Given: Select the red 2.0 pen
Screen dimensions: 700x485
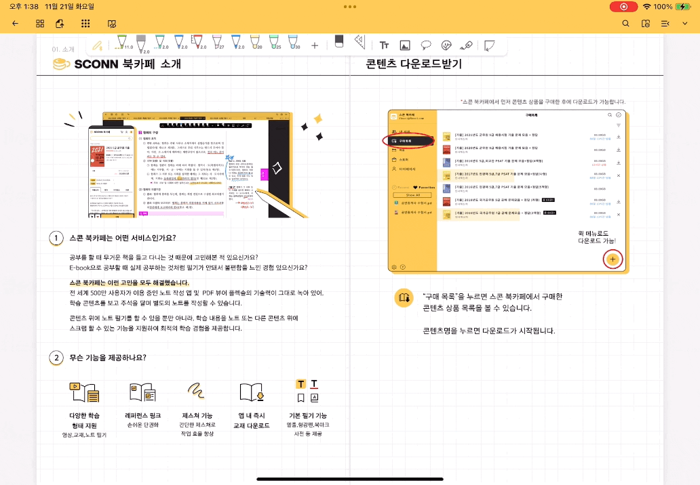Looking at the screenshot, I should pyautogui.click(x=198, y=43).
